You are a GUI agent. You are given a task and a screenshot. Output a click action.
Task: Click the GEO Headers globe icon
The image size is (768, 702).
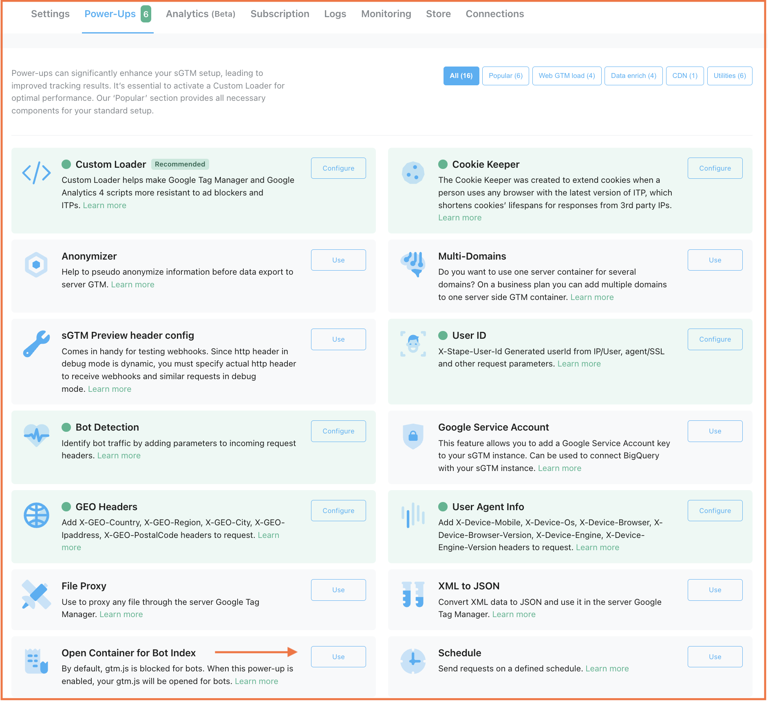(36, 515)
